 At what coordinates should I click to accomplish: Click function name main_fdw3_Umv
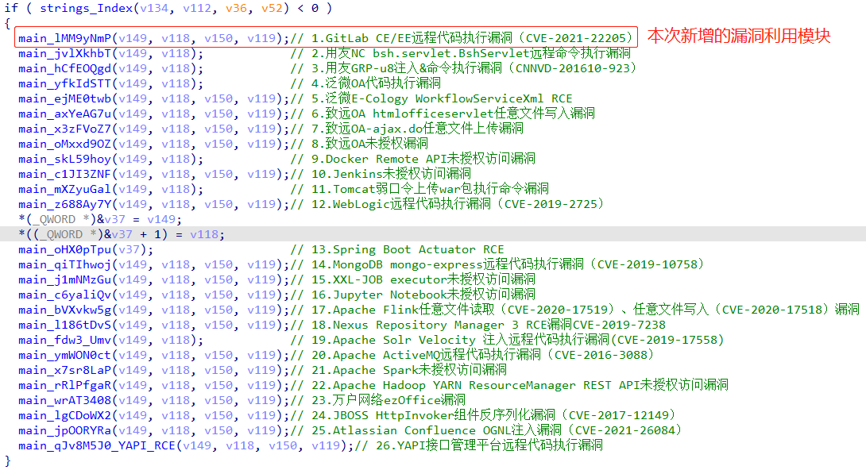coord(64,340)
